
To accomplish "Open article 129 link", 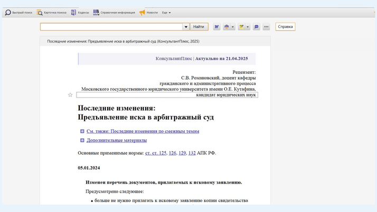I will click(x=182, y=153).
